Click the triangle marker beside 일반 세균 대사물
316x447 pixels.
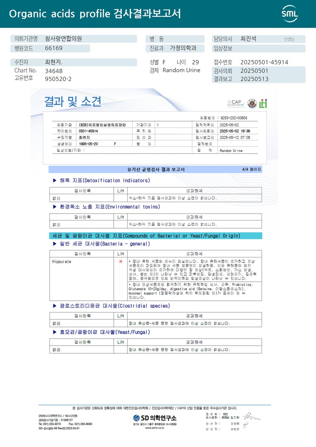tap(54, 244)
